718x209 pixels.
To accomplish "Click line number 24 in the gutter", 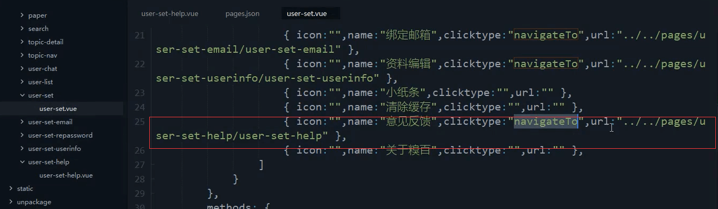I will [x=139, y=108].
